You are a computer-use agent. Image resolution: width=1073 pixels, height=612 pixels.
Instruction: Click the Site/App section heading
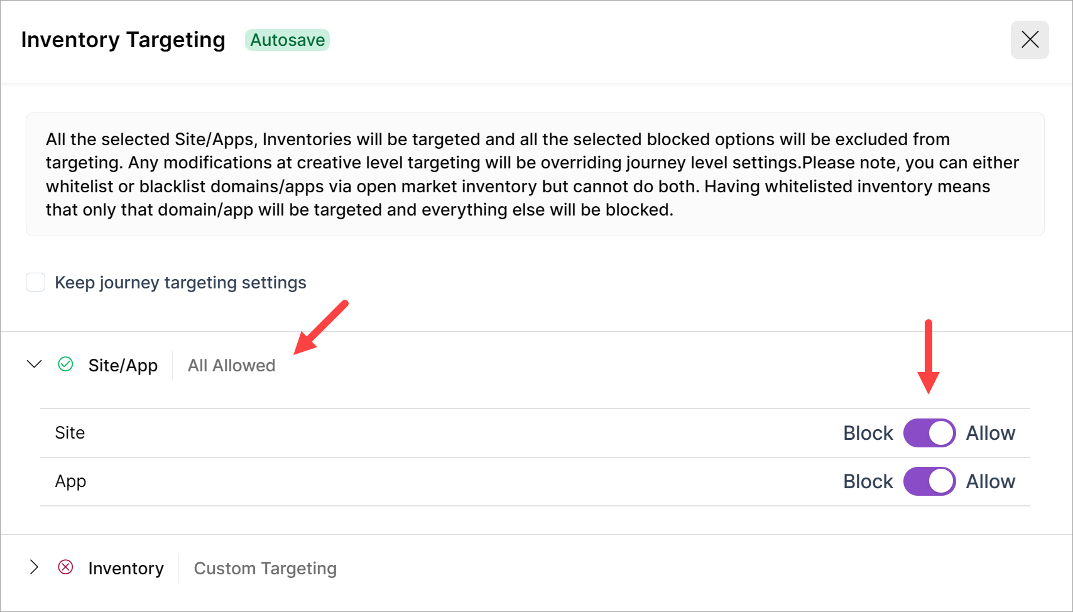coord(123,365)
